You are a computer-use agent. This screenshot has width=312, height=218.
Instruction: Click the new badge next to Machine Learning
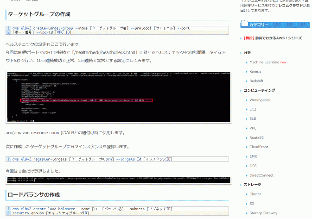tap(283, 62)
